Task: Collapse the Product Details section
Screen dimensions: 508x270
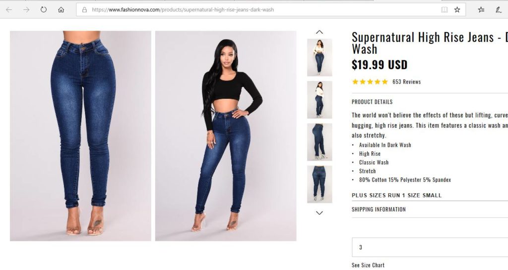Action: coord(372,102)
